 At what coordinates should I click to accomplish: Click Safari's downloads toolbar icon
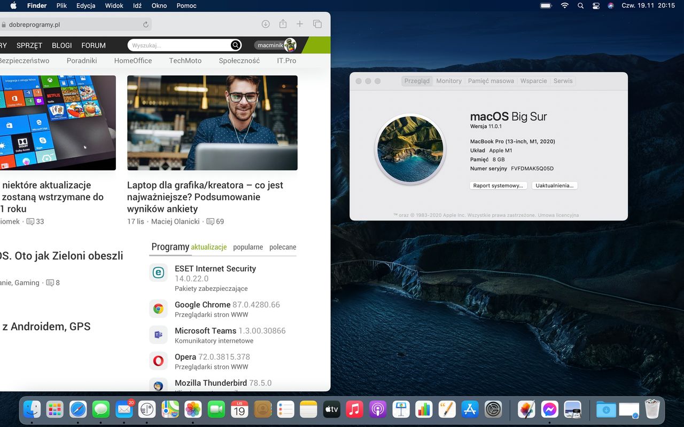266,24
